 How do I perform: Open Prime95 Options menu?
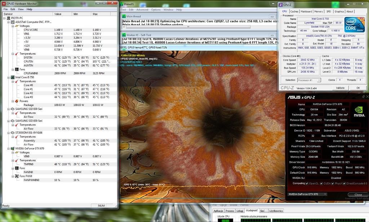click(x=156, y=10)
